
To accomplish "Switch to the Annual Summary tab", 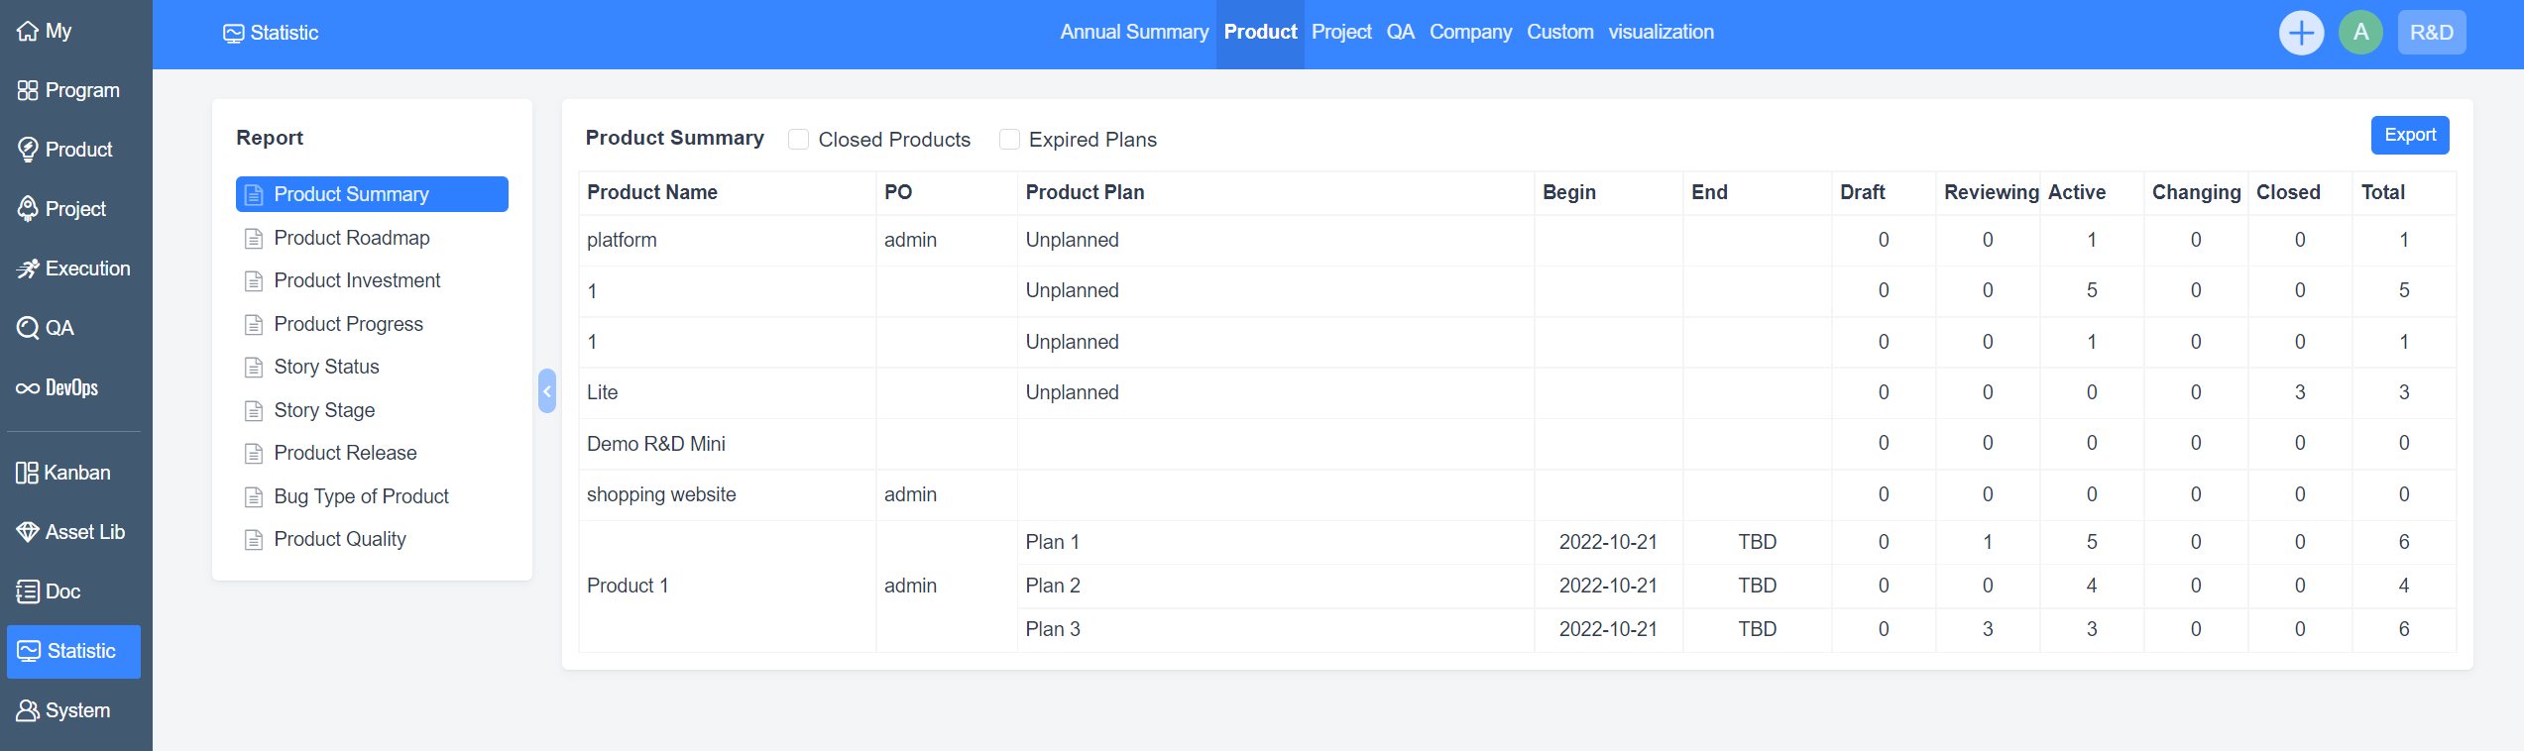I will (x=1133, y=33).
